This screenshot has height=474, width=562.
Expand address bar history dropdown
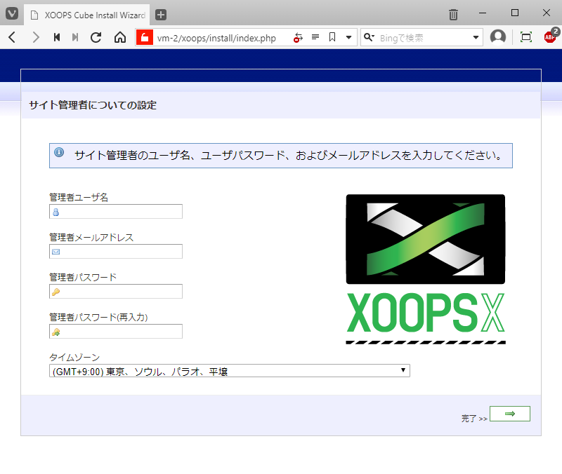pos(348,37)
